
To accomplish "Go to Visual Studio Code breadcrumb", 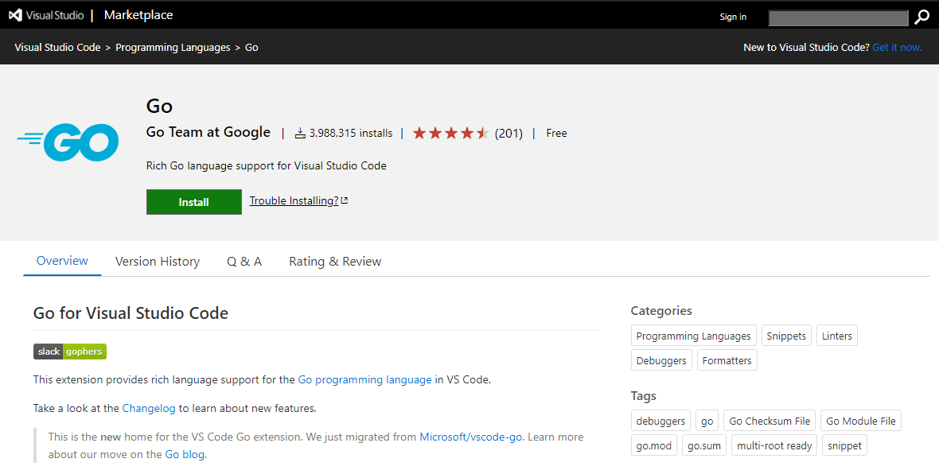I will [x=57, y=47].
